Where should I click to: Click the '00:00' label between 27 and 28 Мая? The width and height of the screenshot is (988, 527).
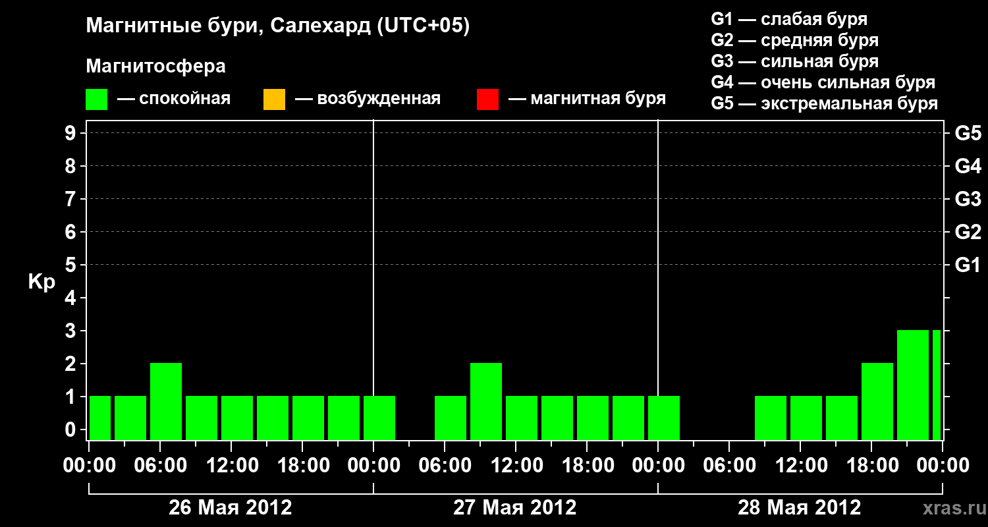[x=658, y=465]
